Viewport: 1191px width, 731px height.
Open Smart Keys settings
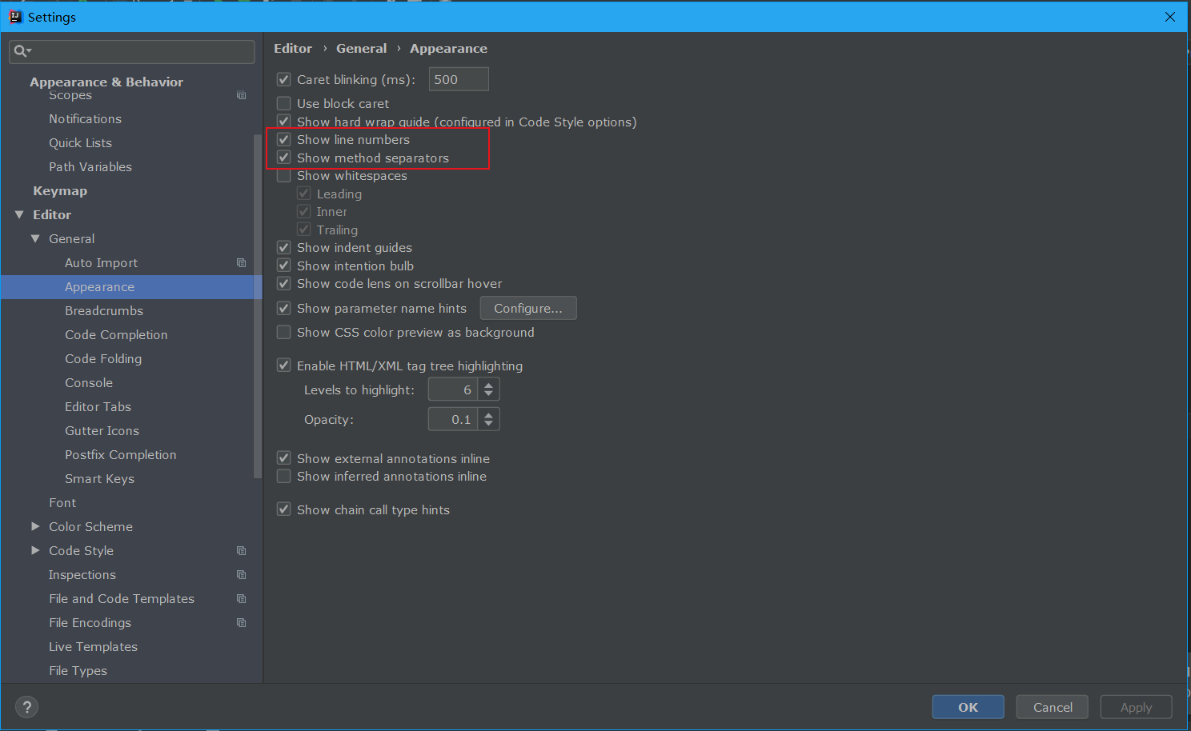pyautogui.click(x=99, y=478)
